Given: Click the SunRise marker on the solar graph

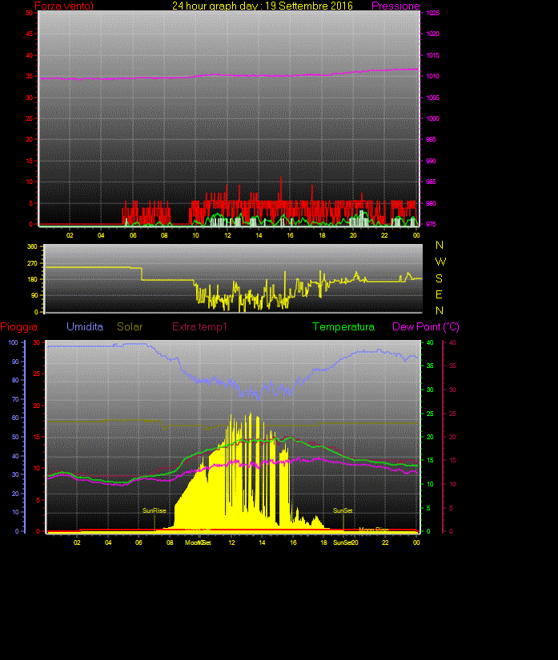Looking at the screenshot, I should click(x=155, y=510).
